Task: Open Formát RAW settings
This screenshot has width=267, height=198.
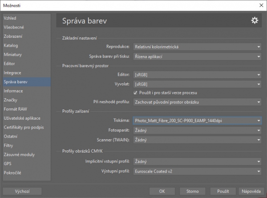Action: (x=27, y=109)
